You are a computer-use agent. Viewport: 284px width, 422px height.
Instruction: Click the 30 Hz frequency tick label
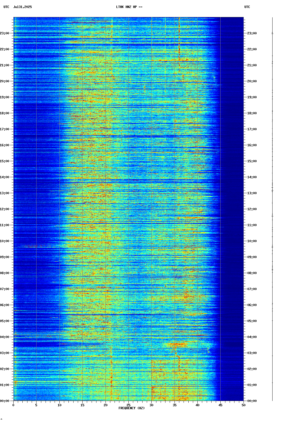[151, 405]
